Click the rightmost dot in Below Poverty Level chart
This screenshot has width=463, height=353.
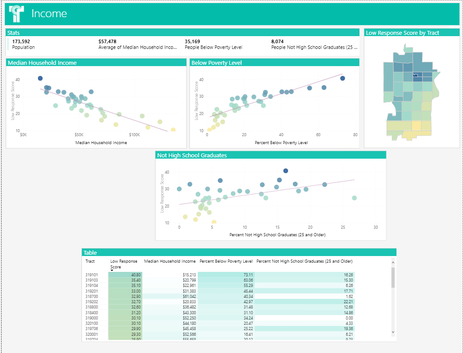click(342, 78)
